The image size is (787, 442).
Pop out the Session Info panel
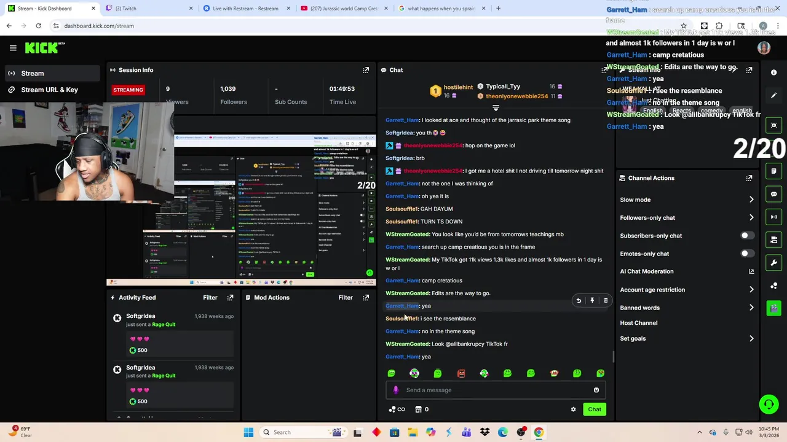366,70
